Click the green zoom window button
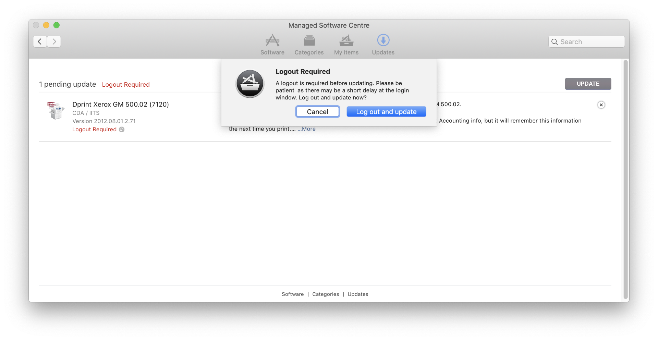Image resolution: width=658 pixels, height=340 pixels. tap(57, 25)
